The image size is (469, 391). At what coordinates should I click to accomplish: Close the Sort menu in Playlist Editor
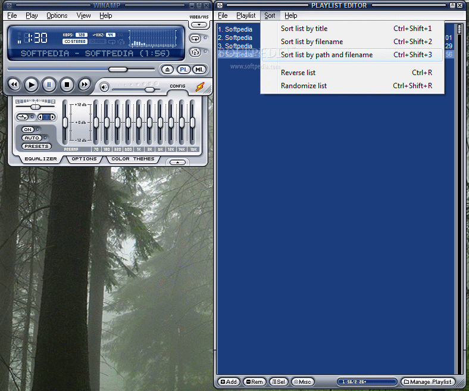coord(270,15)
